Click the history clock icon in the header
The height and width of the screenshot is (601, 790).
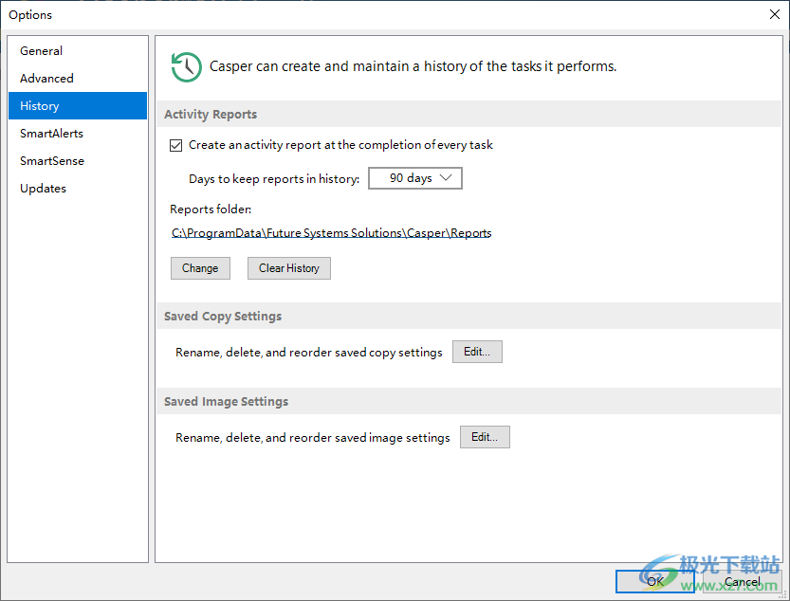pyautogui.click(x=186, y=66)
